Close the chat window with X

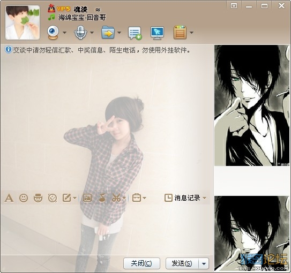click(281, 5)
